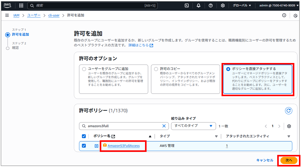
Task: Go to next page of policies
Action: (x=279, y=126)
